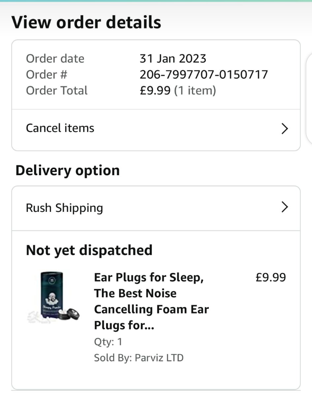
Task: Click the Order # field label
Action: pyautogui.click(x=46, y=74)
